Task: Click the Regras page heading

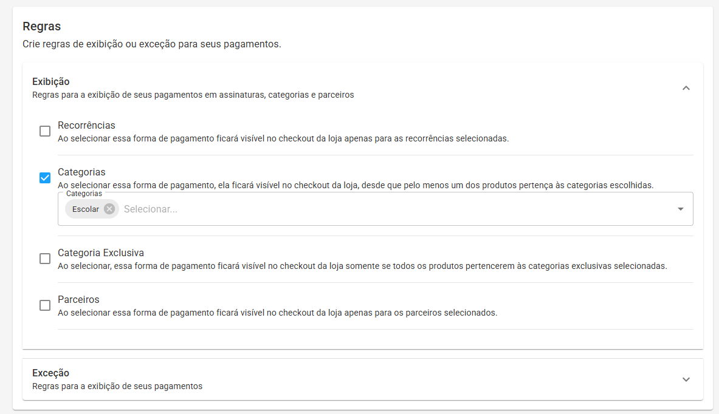Action: coord(42,26)
